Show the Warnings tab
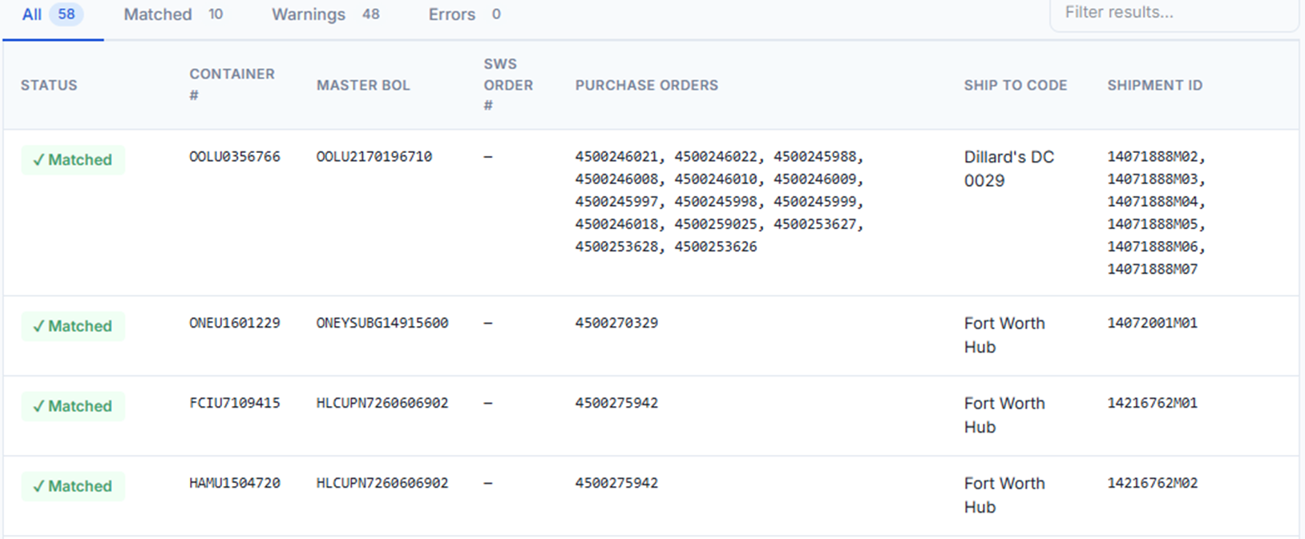The height and width of the screenshot is (539, 1305). click(325, 14)
